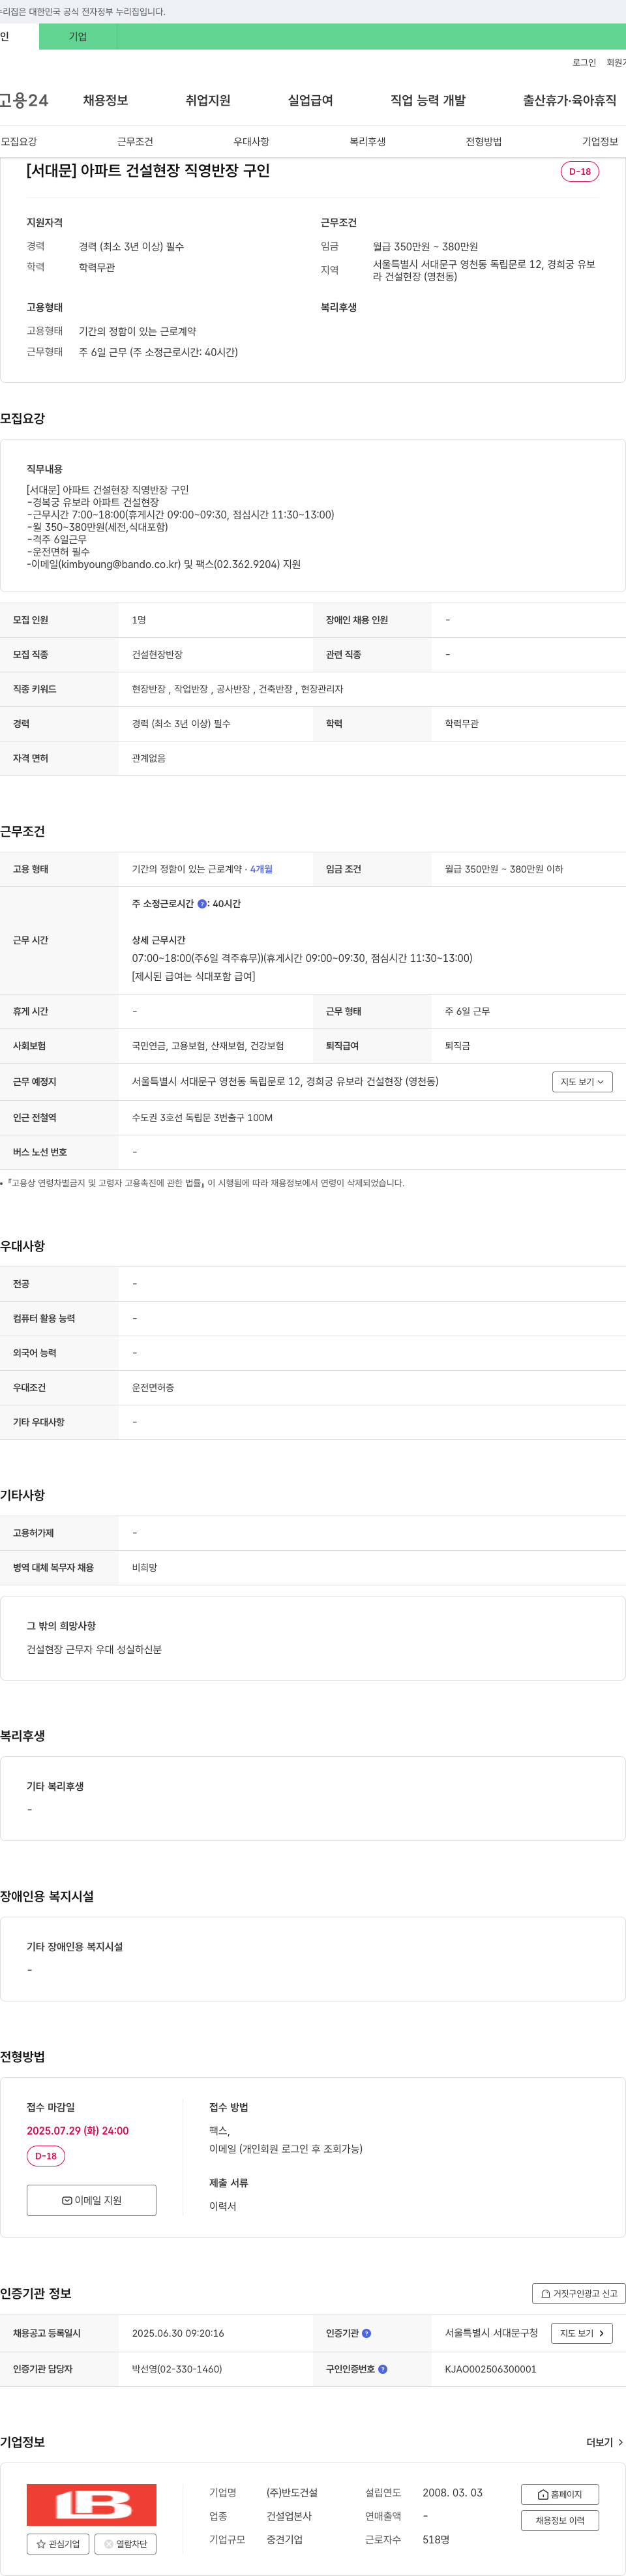Open the 출산휴가·육아휴직 menu
This screenshot has height=2576, width=626.
(x=569, y=100)
